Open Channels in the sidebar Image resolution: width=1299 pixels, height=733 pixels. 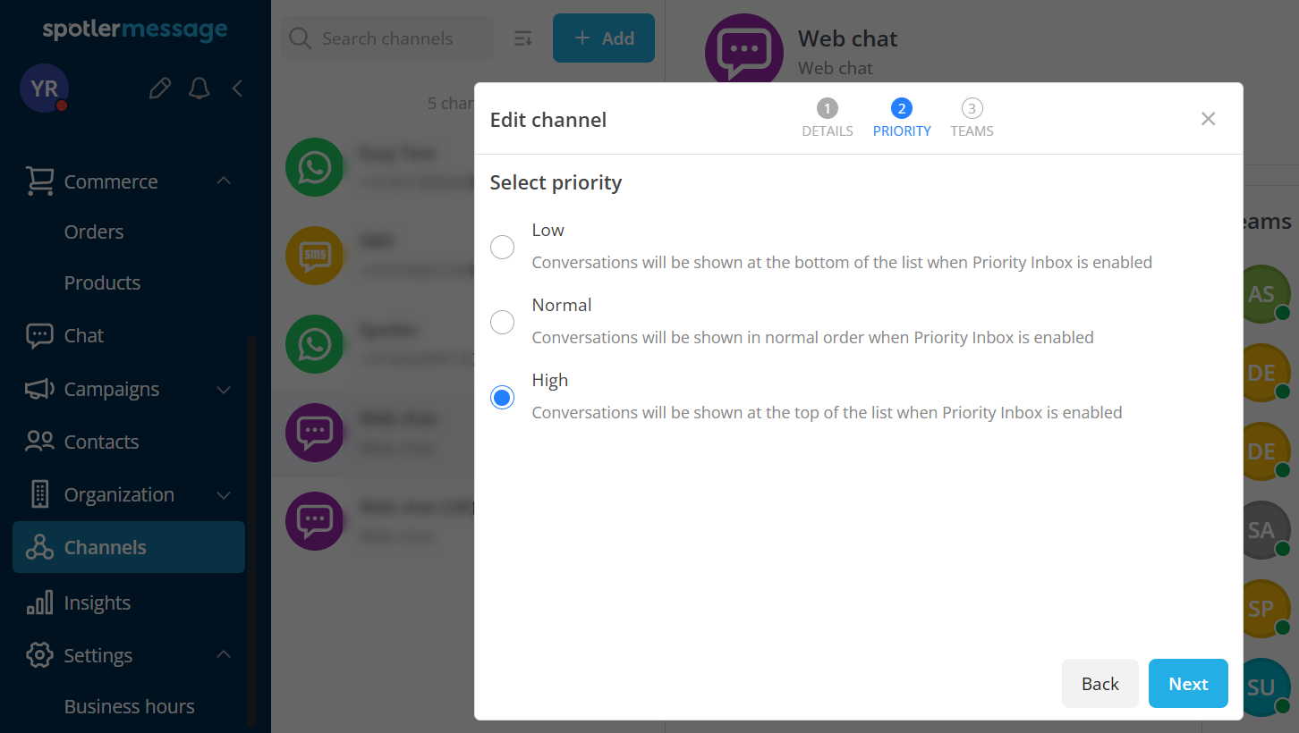tap(129, 547)
